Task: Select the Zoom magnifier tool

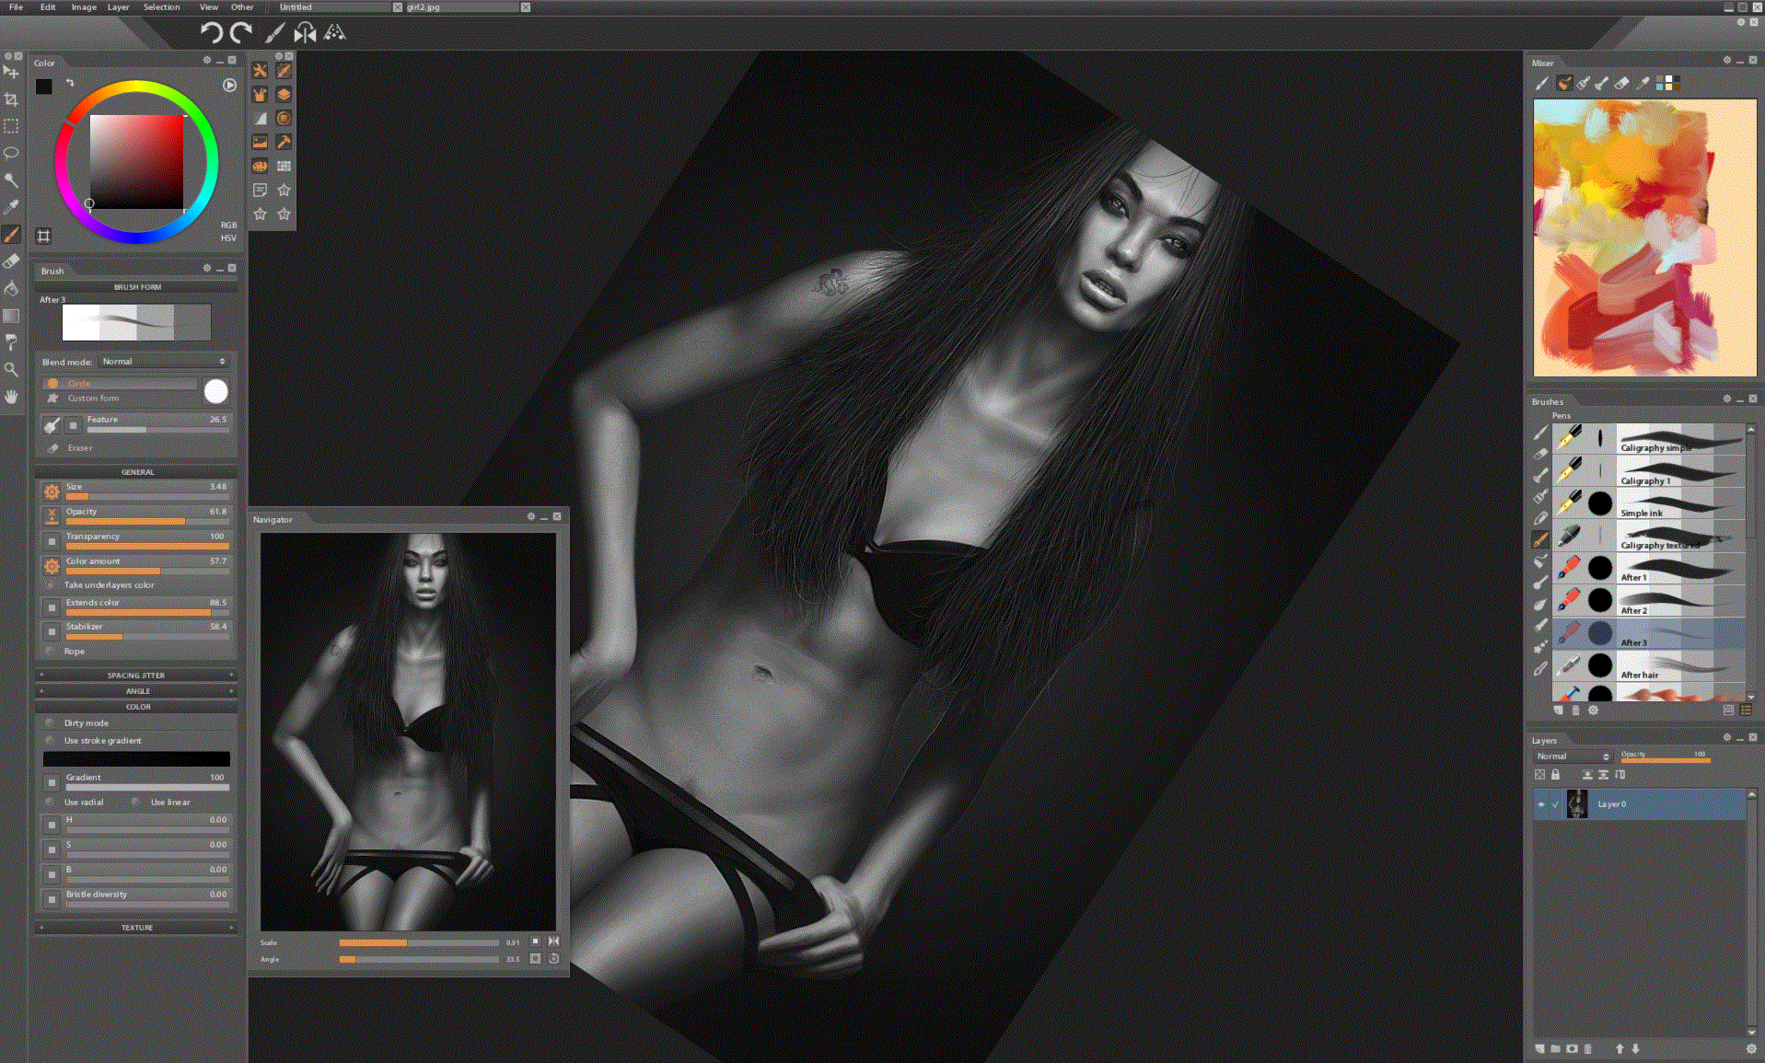Action: (x=11, y=370)
